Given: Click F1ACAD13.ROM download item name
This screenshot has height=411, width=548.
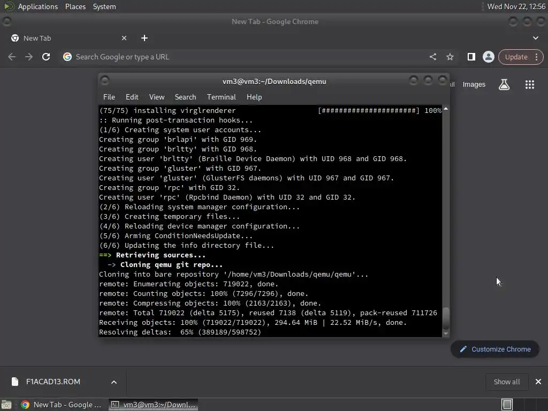Looking at the screenshot, I should 53,382.
